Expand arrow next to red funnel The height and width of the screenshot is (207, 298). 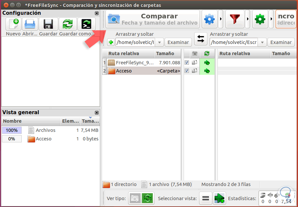point(248,19)
